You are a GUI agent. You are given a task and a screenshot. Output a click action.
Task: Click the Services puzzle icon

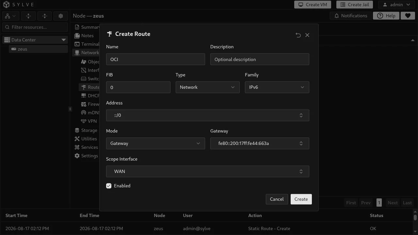(77, 147)
